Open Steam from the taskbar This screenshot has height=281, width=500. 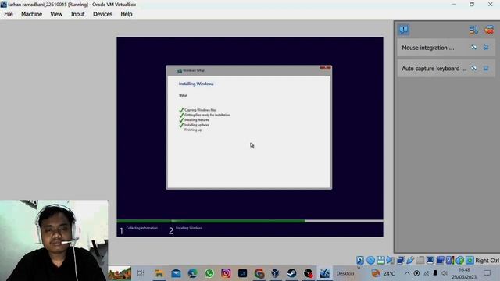click(x=291, y=273)
